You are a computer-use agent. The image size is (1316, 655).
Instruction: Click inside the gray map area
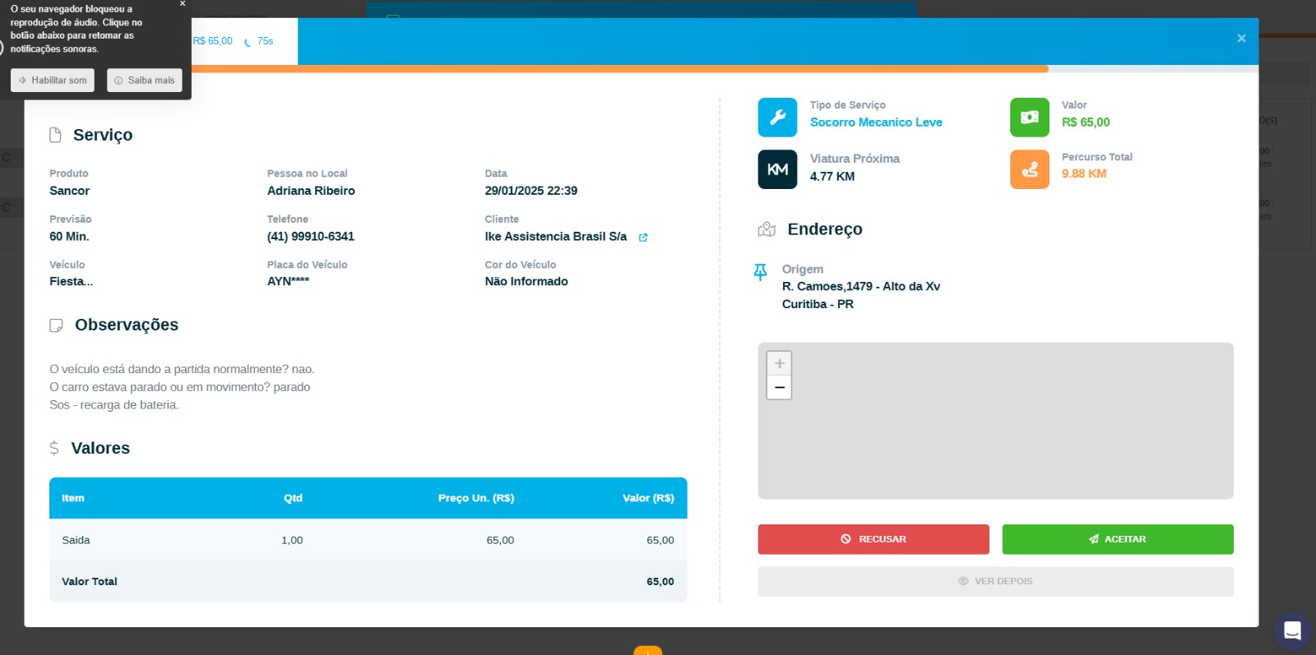click(x=996, y=421)
